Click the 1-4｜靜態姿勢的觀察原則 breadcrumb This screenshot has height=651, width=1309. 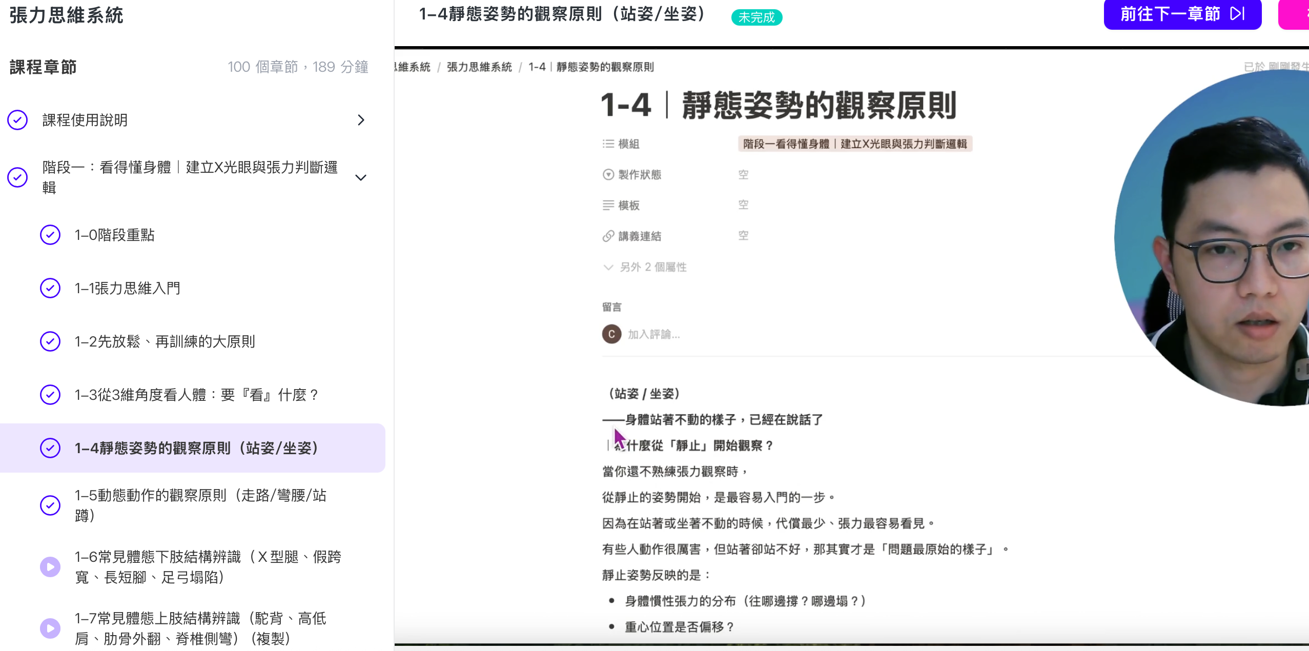591,67
